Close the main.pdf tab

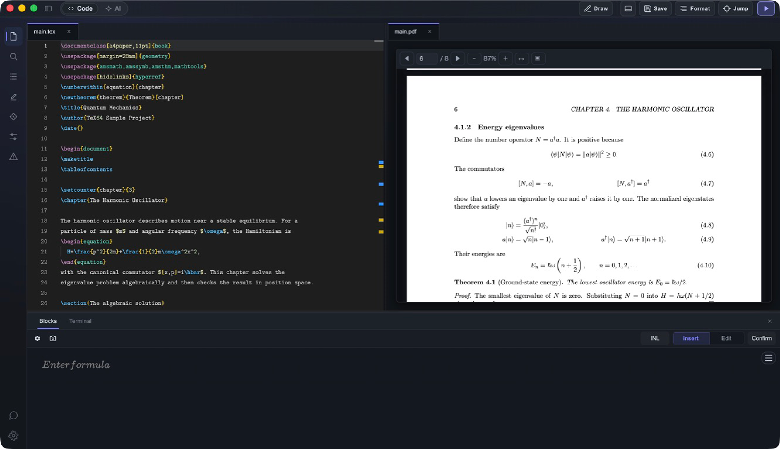point(430,32)
